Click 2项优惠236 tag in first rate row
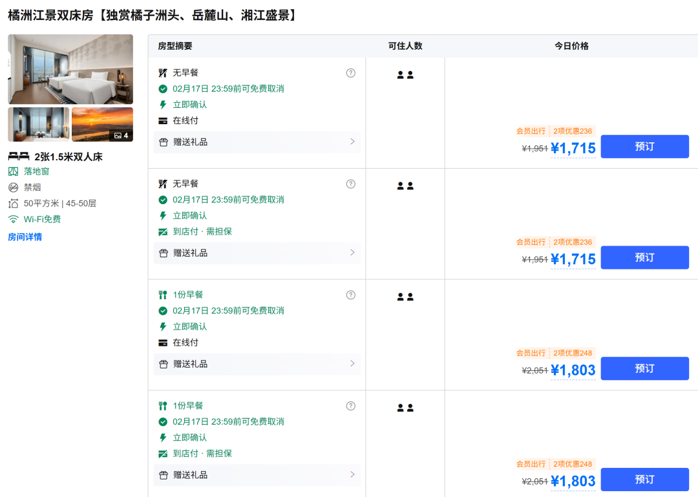 point(573,131)
